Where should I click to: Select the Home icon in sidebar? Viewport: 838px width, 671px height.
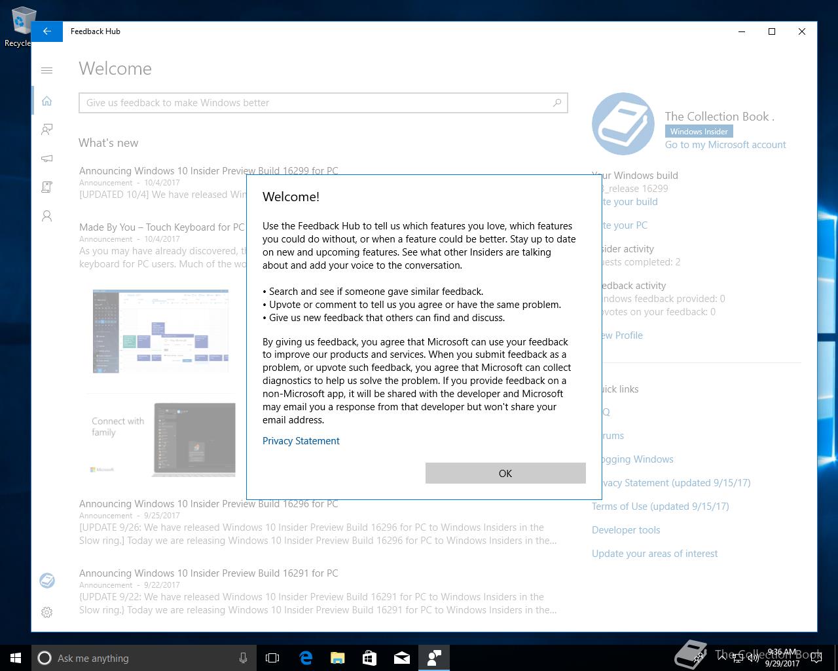47,101
